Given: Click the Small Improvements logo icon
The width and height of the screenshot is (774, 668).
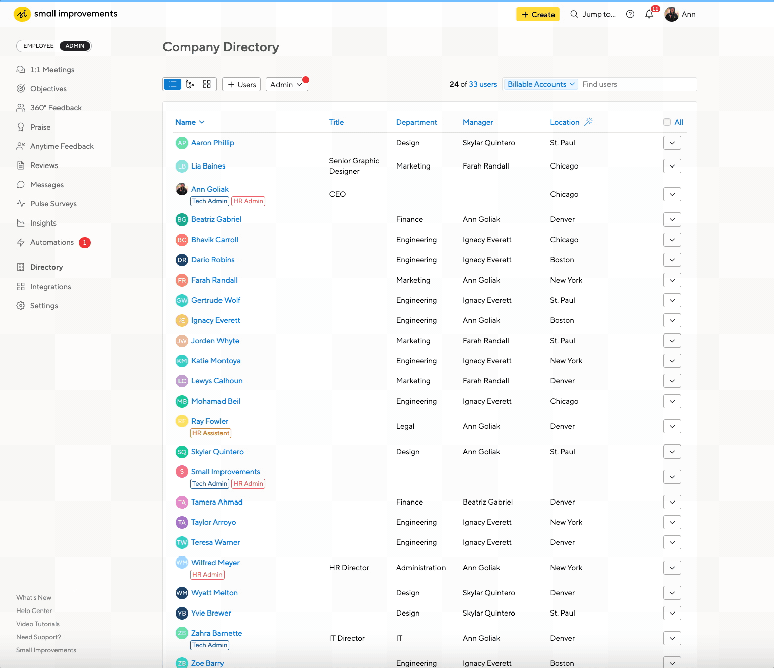Looking at the screenshot, I should (x=22, y=14).
